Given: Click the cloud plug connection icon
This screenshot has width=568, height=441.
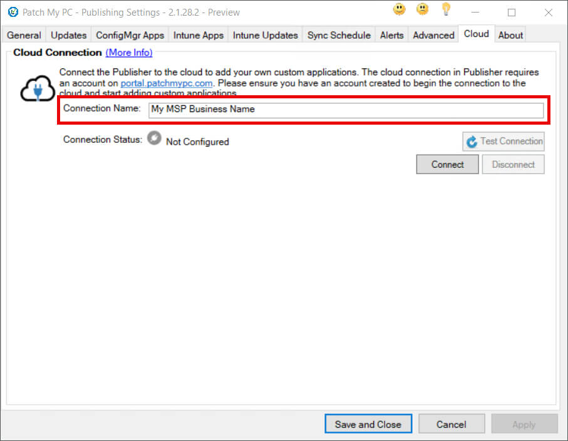Looking at the screenshot, I should click(38, 88).
